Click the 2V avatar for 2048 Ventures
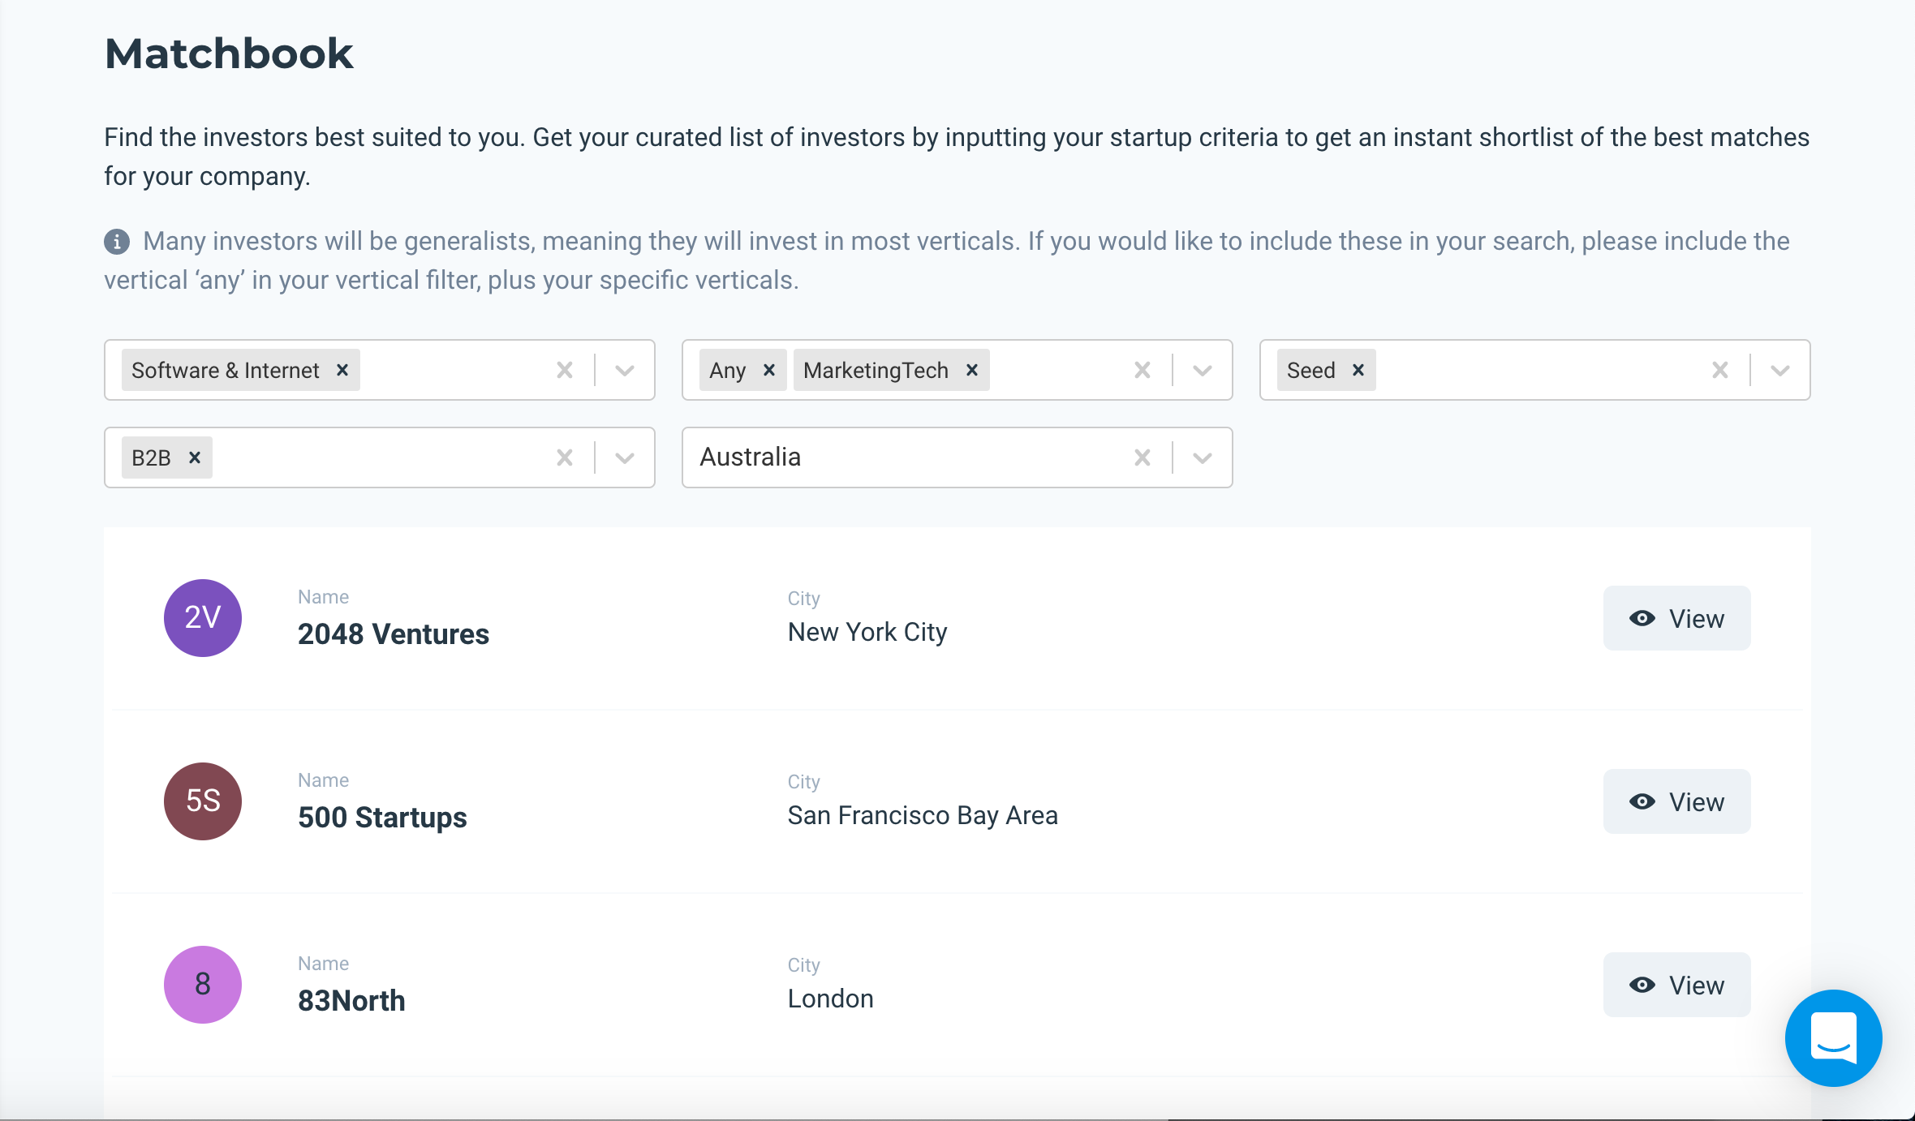 203,618
